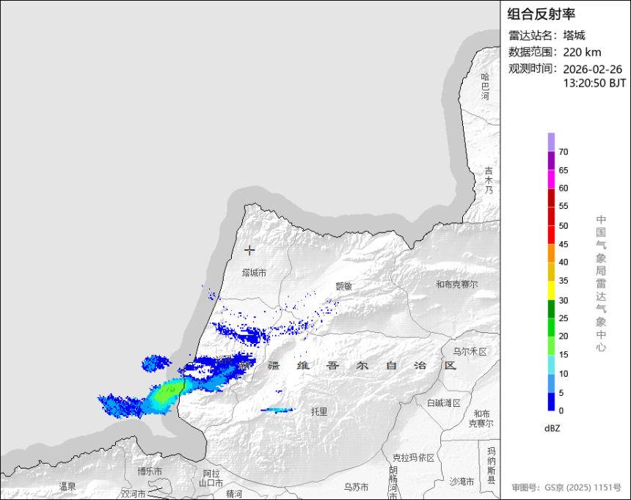Click the 精河 map label
Screen dimensions: 631x500
(x=234, y=493)
